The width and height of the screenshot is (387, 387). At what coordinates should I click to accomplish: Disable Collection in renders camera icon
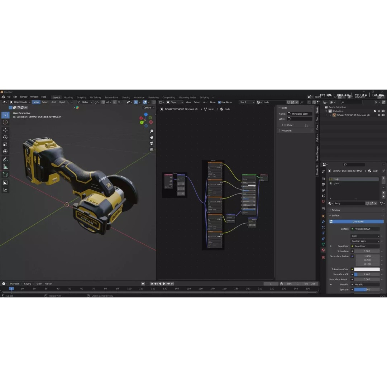[383, 111]
